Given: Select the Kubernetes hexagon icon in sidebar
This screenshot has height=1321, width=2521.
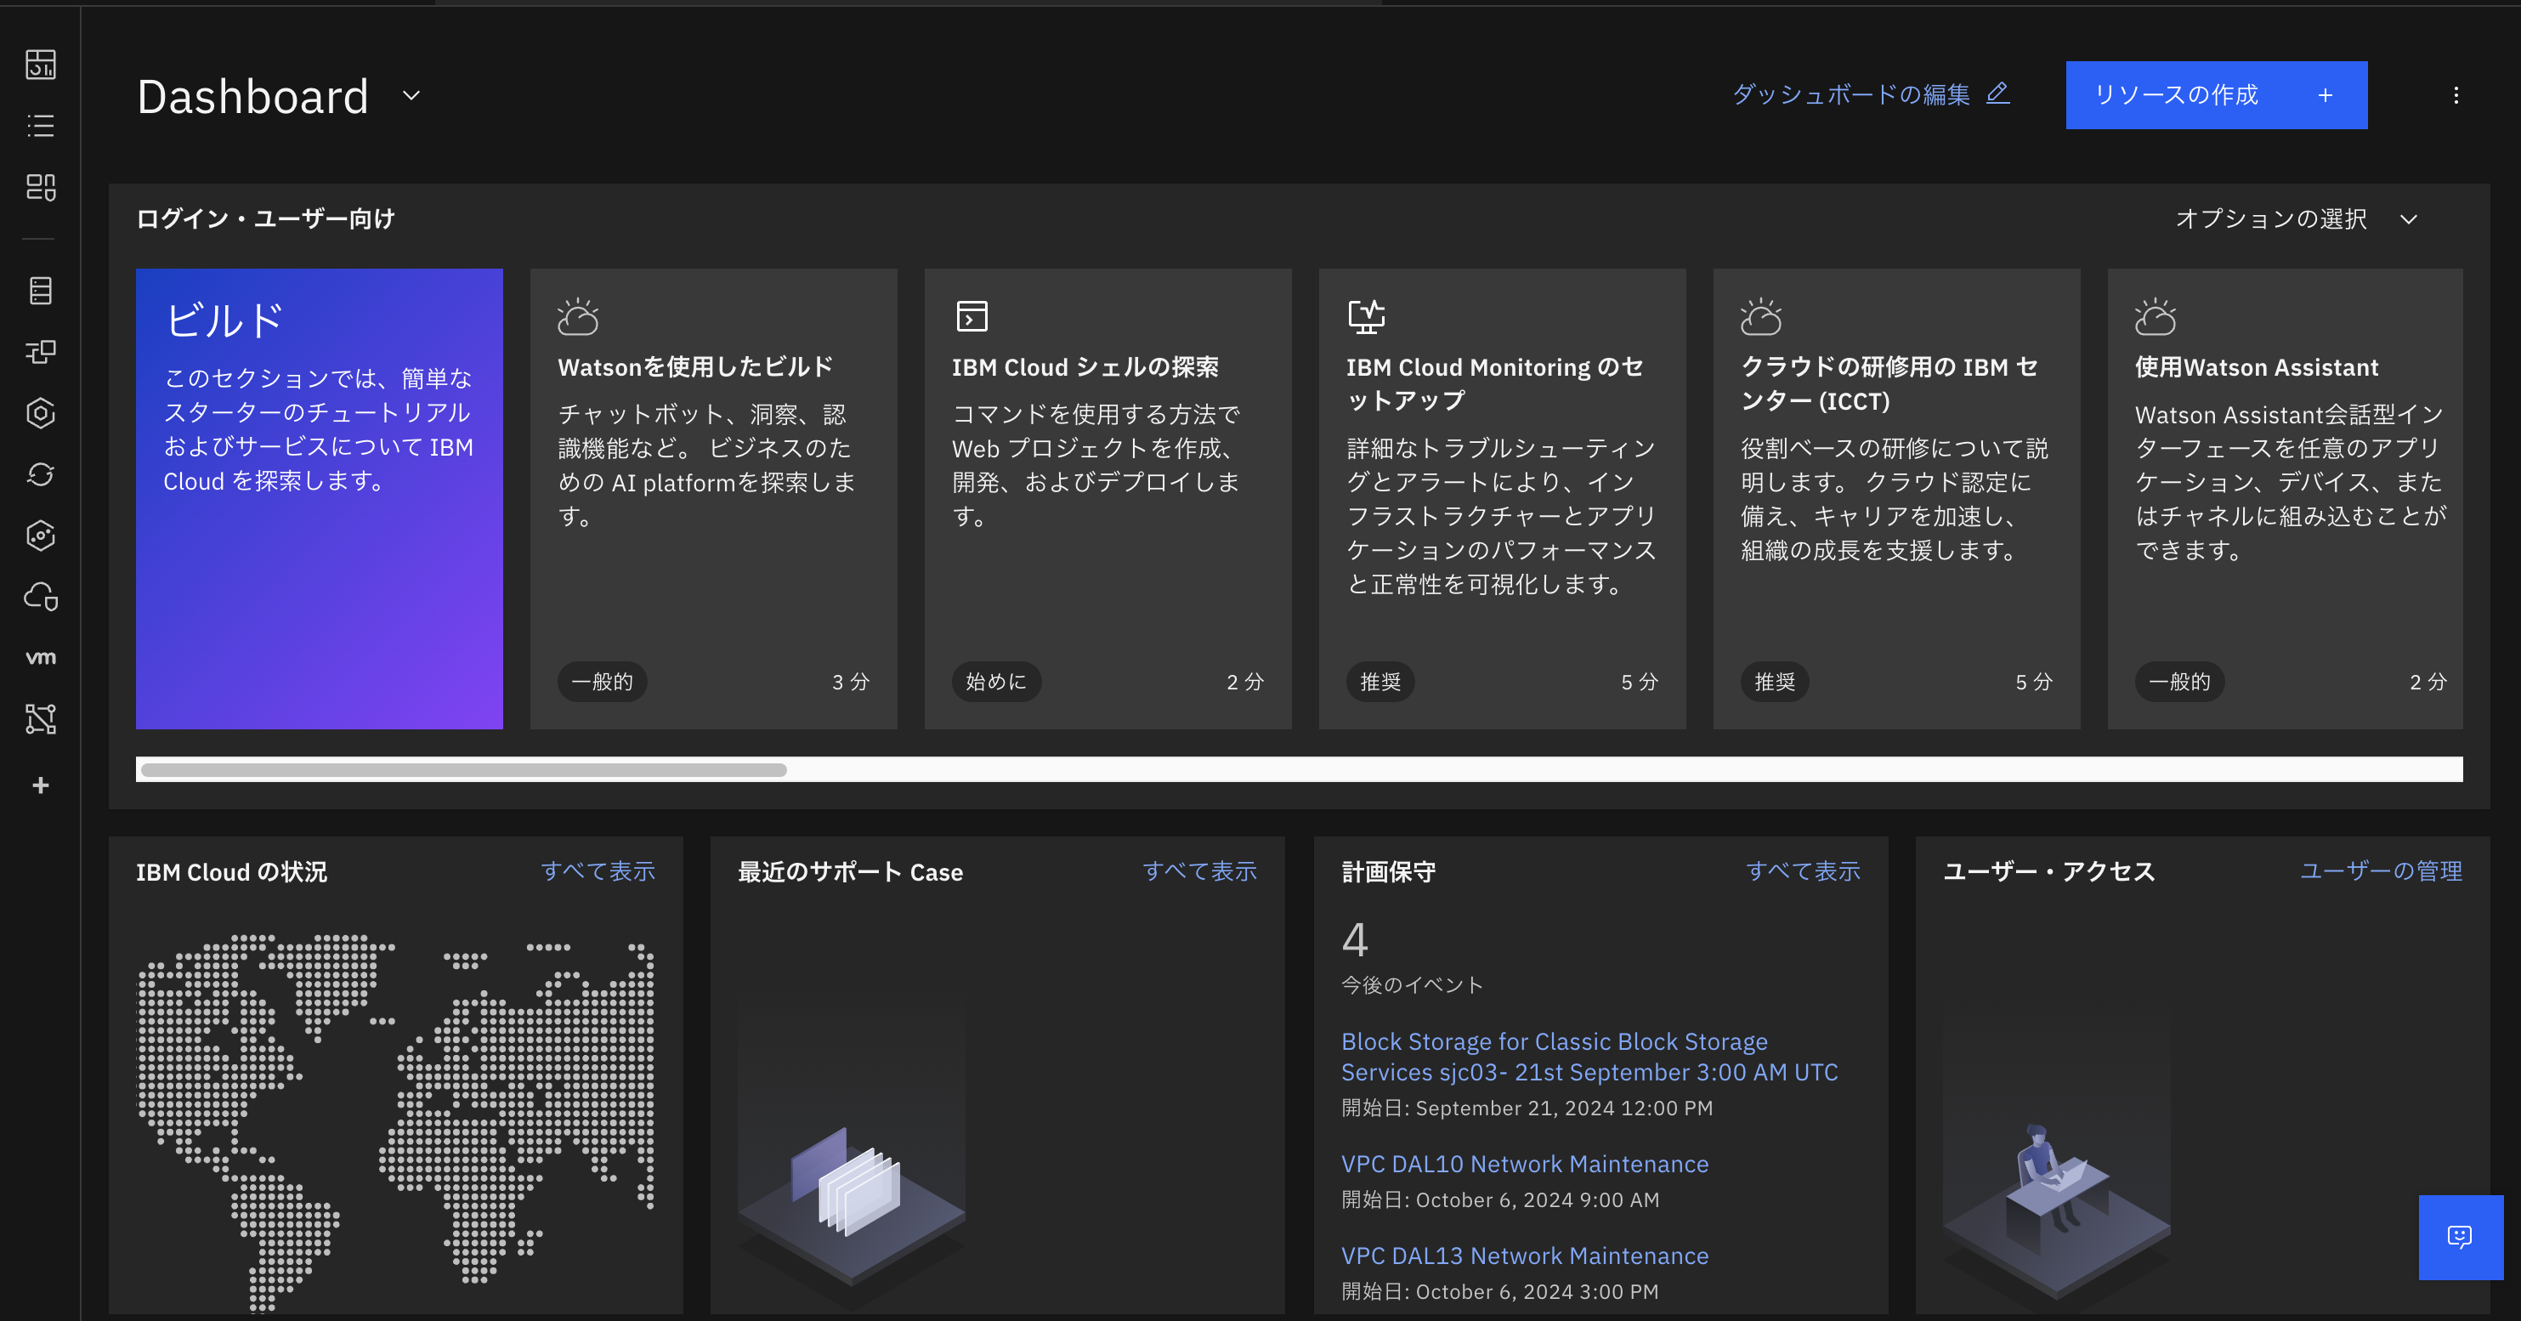Looking at the screenshot, I should click(x=40, y=413).
